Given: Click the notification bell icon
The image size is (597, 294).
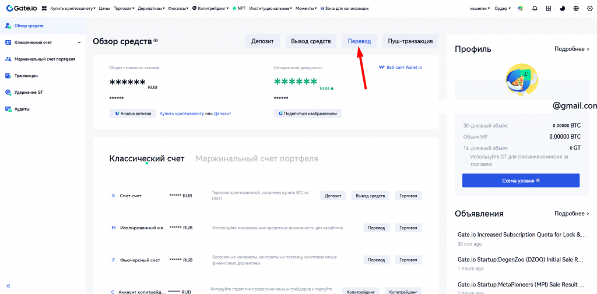Looking at the screenshot, I should pyautogui.click(x=535, y=9).
